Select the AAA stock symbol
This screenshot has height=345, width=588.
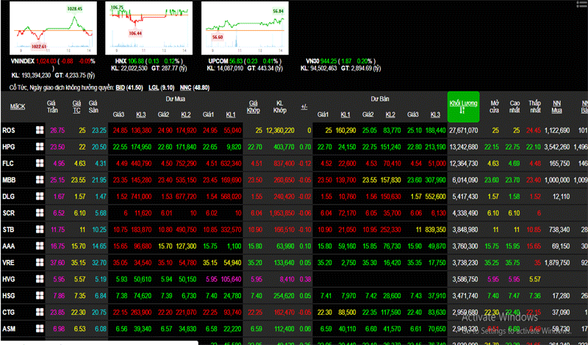(x=9, y=246)
